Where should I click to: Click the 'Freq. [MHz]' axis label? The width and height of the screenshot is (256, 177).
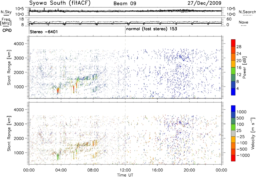6,21
